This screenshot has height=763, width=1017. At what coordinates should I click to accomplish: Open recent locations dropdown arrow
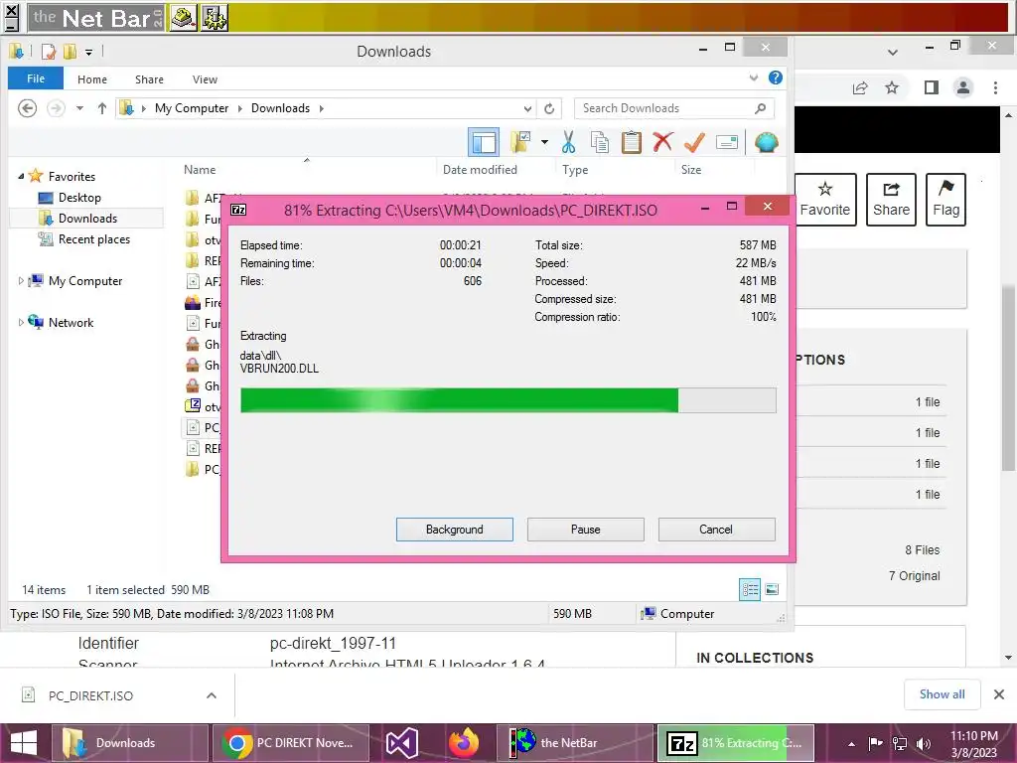pos(79,108)
